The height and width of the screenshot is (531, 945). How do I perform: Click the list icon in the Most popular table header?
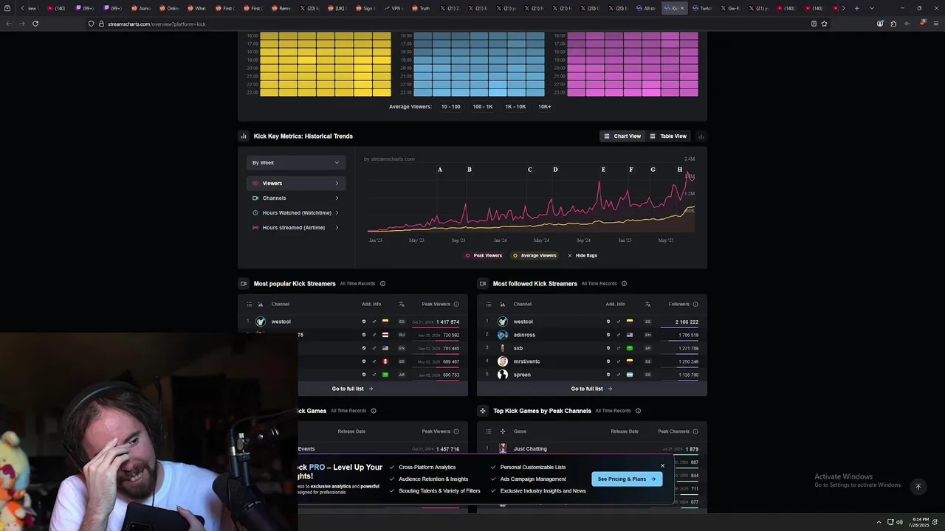coord(249,304)
